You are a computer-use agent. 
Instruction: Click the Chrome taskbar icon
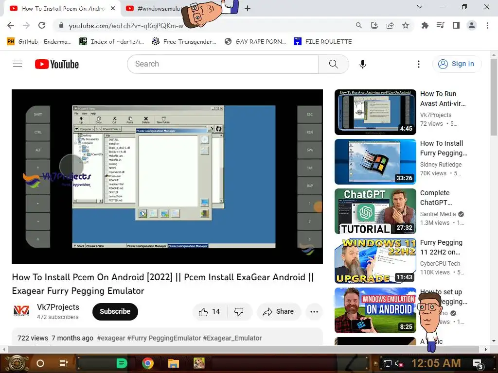click(148, 363)
